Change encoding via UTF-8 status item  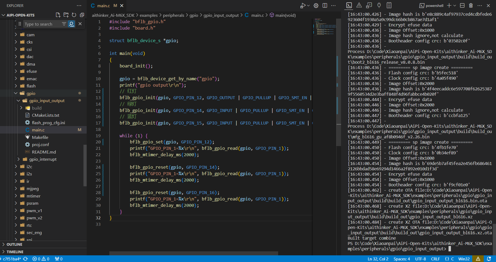tap(421, 259)
